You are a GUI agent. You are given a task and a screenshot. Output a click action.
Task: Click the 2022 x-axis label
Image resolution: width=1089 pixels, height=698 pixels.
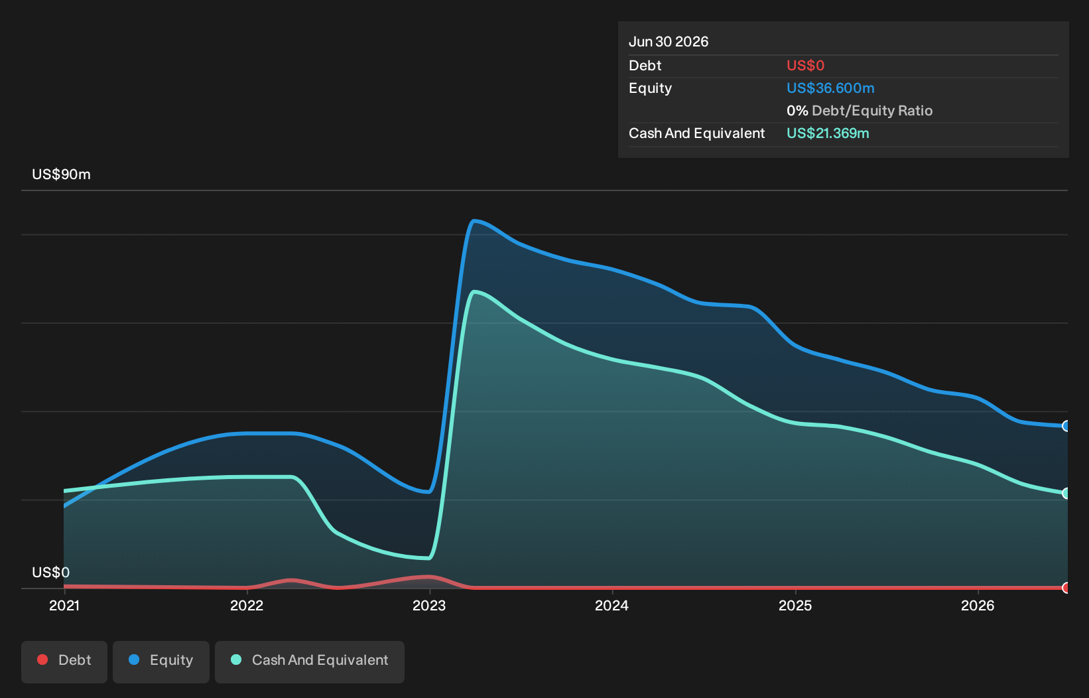point(247,605)
